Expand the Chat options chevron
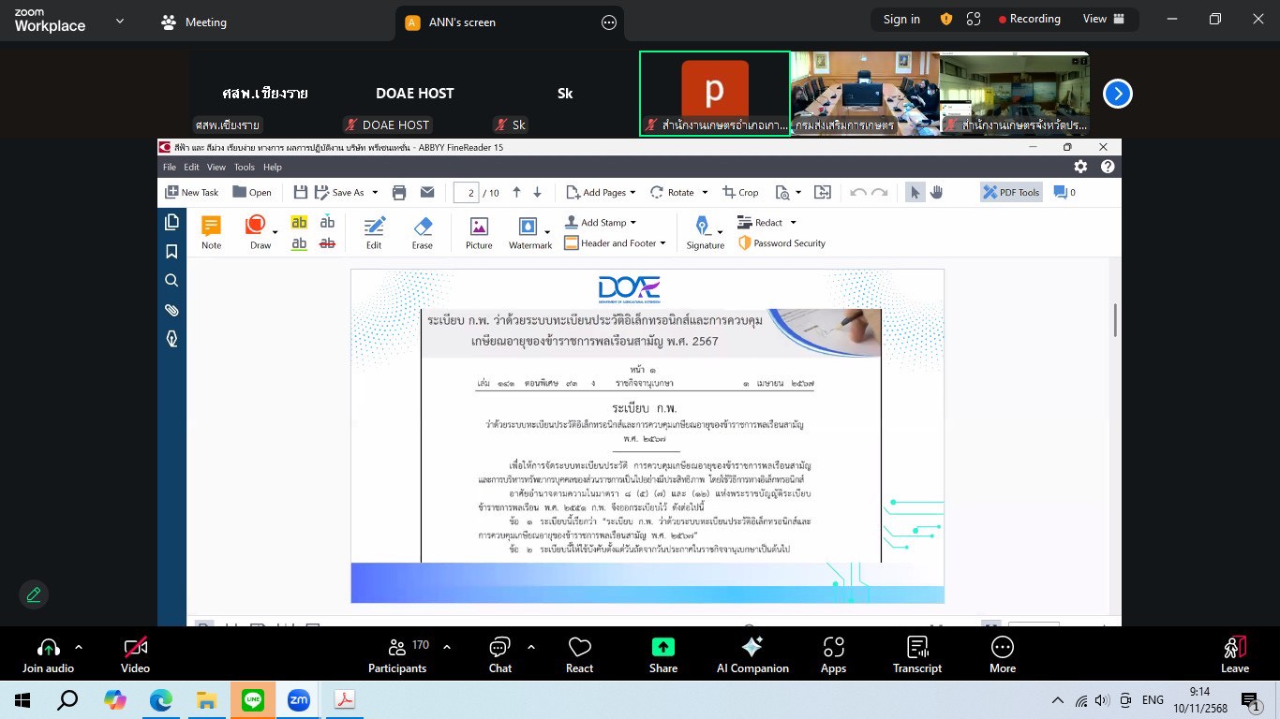 click(531, 647)
